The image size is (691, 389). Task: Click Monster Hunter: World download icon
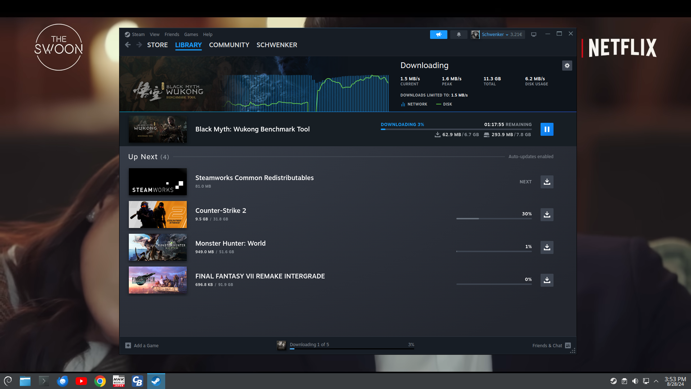[547, 247]
